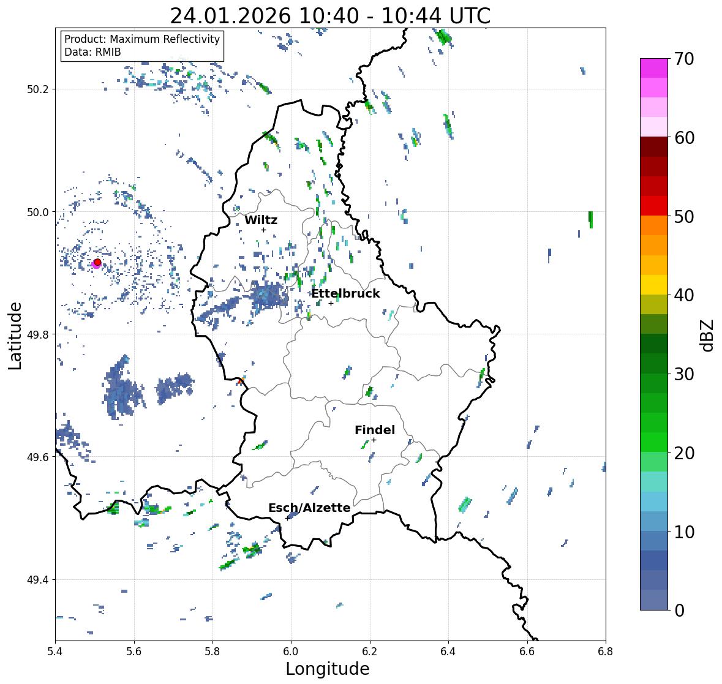Screen dimensions: 722x684
Task: Click the 5.8 longitude tick label
Action: tap(212, 652)
